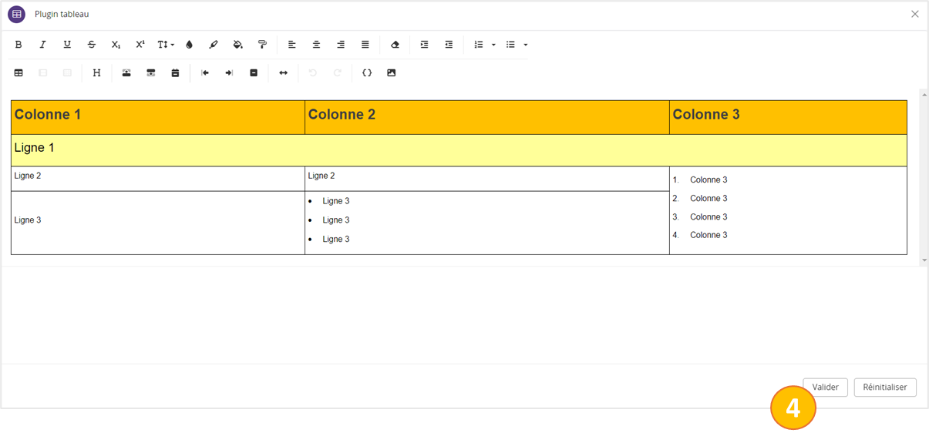Click the H table header icon

pos(96,73)
